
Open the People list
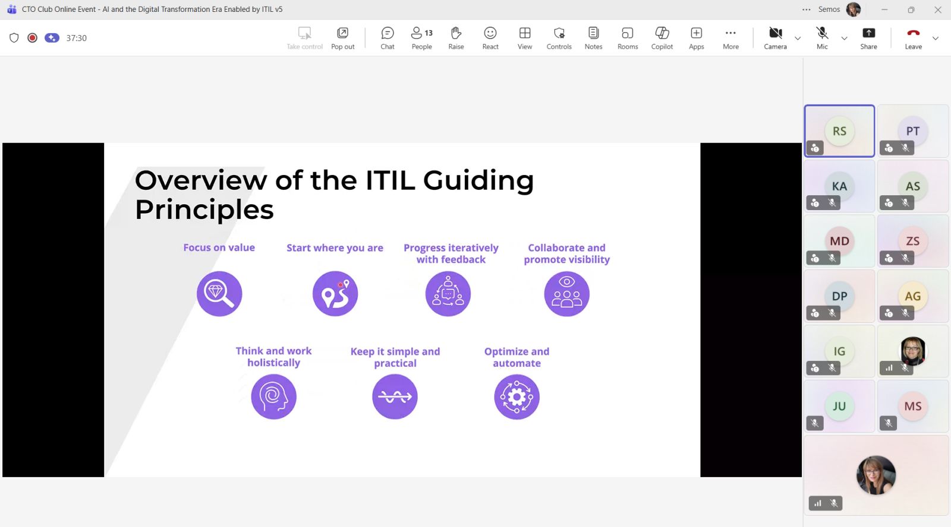tap(422, 38)
